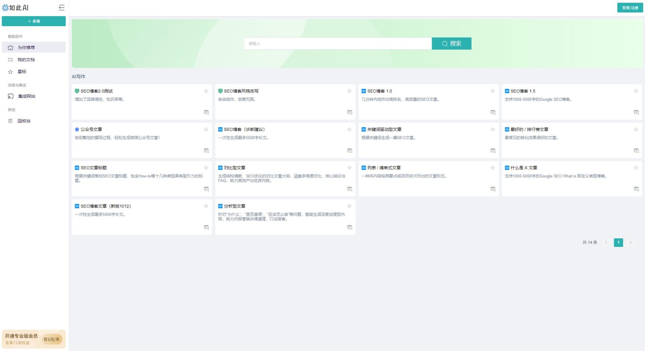Toggle star on 最好的 / 排行榜文章 card
Screen dimensions: 645x351
pyautogui.click(x=636, y=129)
